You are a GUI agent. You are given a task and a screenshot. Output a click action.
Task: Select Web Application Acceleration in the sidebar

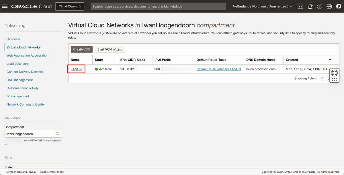(27, 55)
